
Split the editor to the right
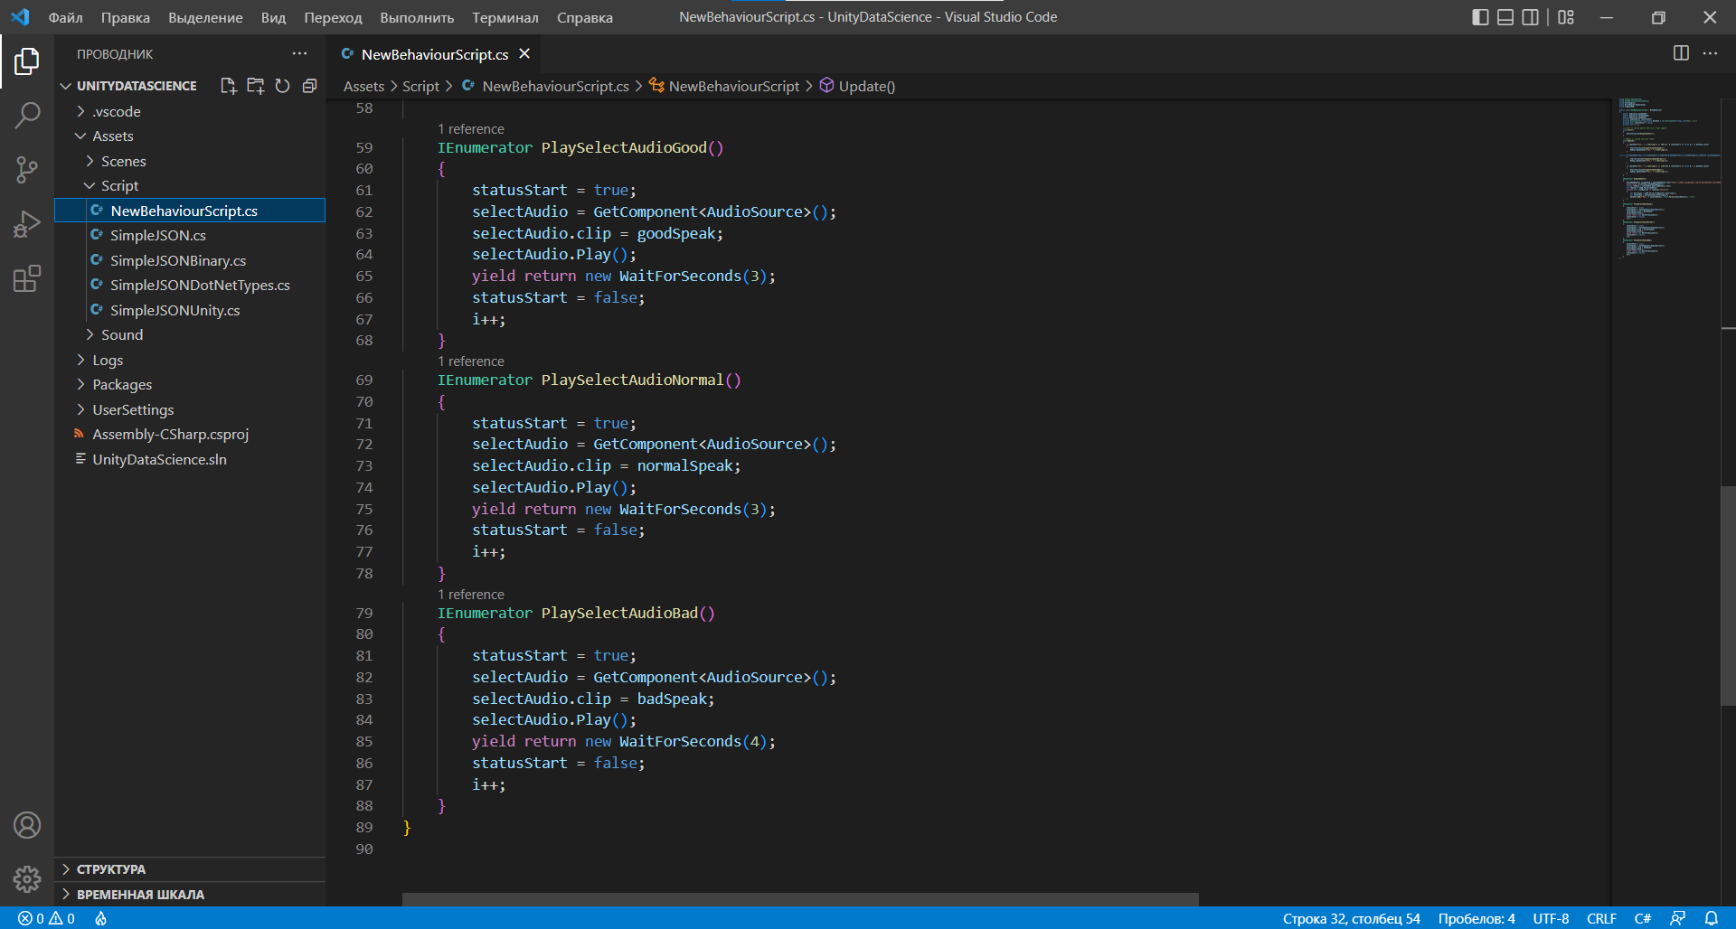(1681, 53)
